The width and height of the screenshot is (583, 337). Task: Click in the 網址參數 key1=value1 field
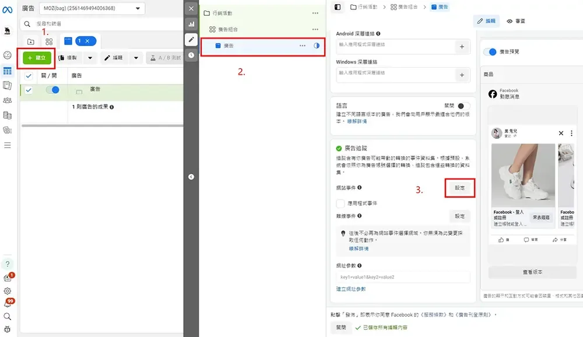pyautogui.click(x=403, y=277)
